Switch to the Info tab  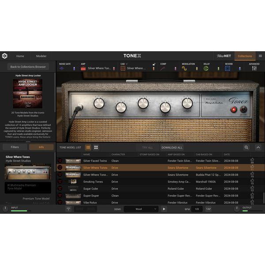pos(41,147)
